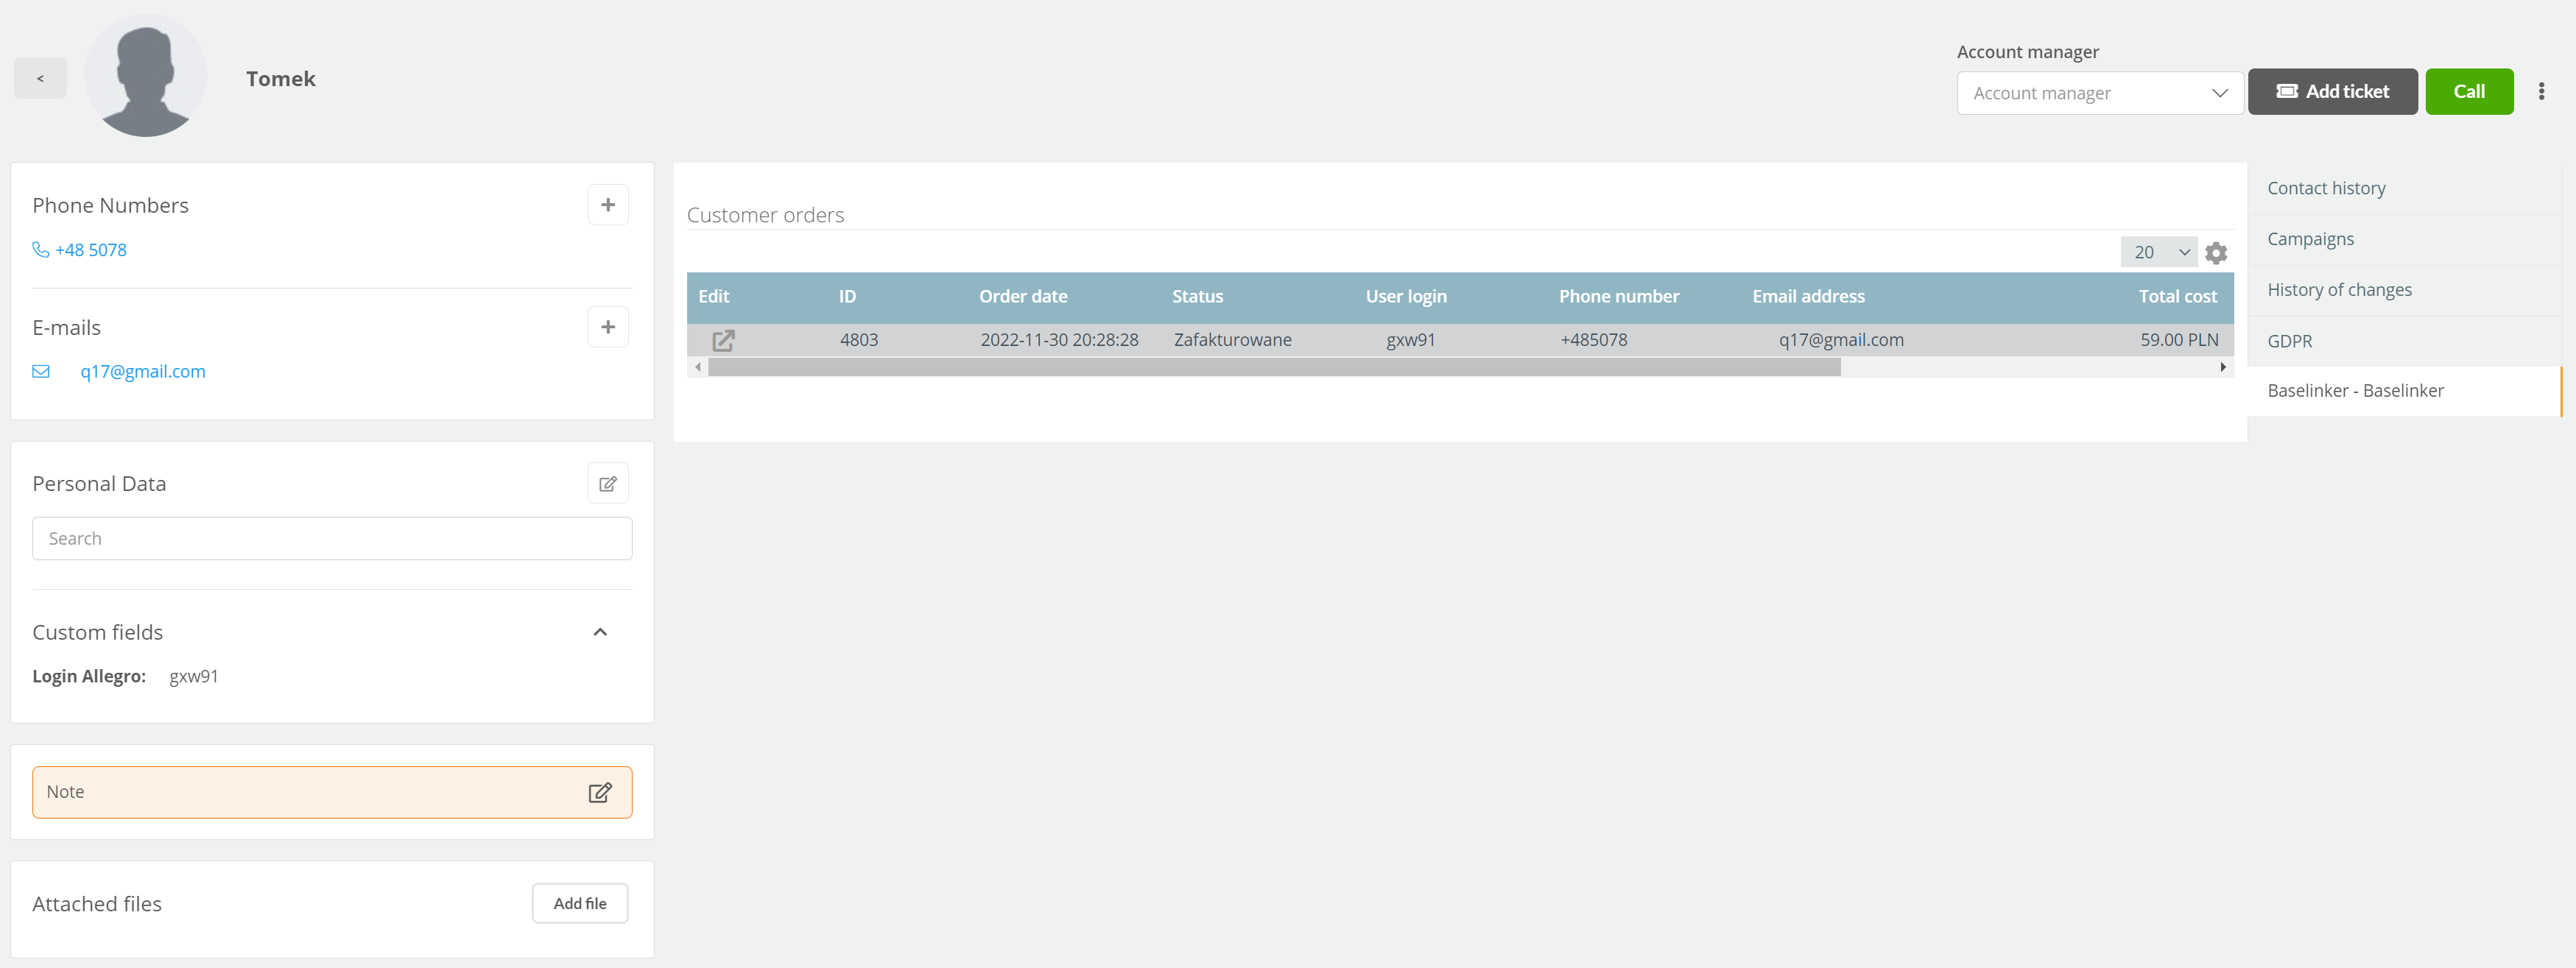Click the Email address column header
The width and height of the screenshot is (2576, 968).
pyautogui.click(x=1808, y=297)
